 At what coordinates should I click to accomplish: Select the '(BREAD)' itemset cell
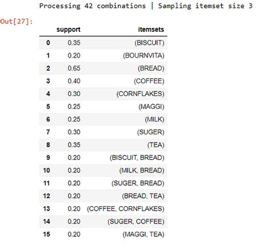click(151, 69)
